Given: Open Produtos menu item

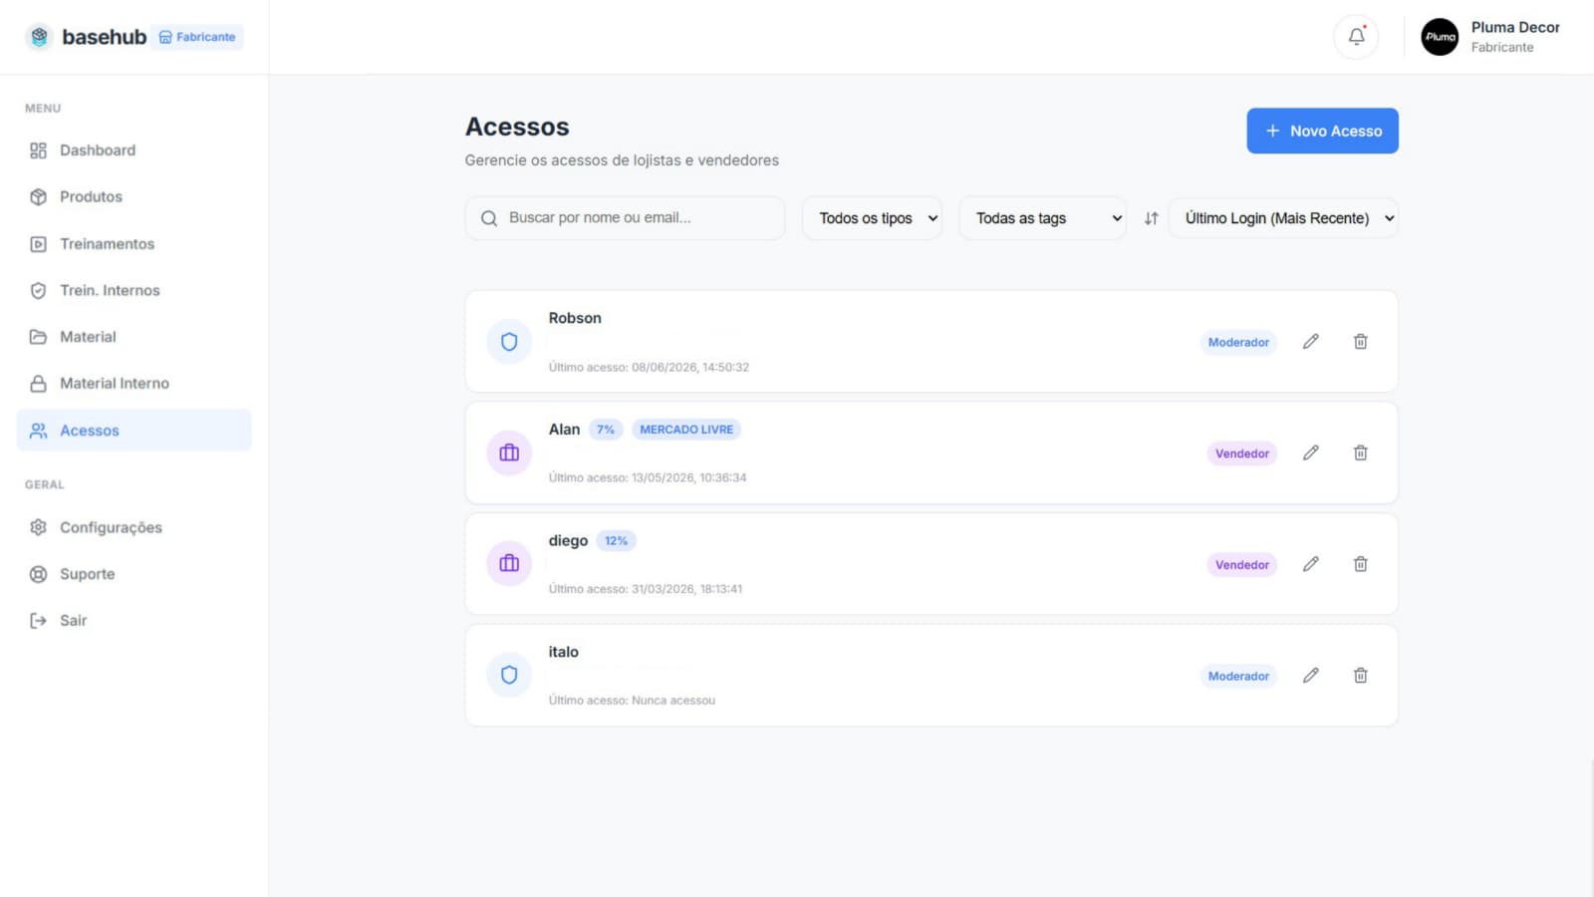Looking at the screenshot, I should (x=133, y=197).
